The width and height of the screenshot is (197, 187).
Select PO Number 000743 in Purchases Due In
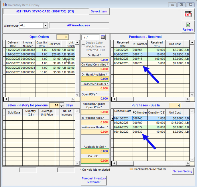pyautogui.click(x=140, y=118)
